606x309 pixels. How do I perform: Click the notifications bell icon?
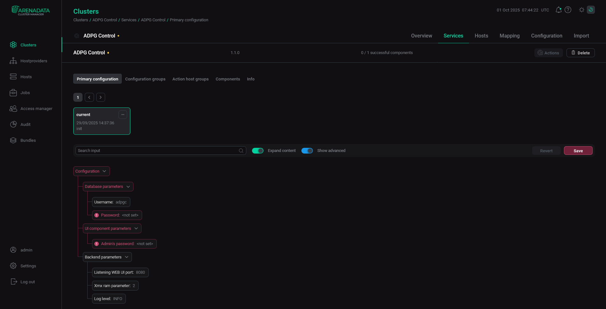pos(558,10)
